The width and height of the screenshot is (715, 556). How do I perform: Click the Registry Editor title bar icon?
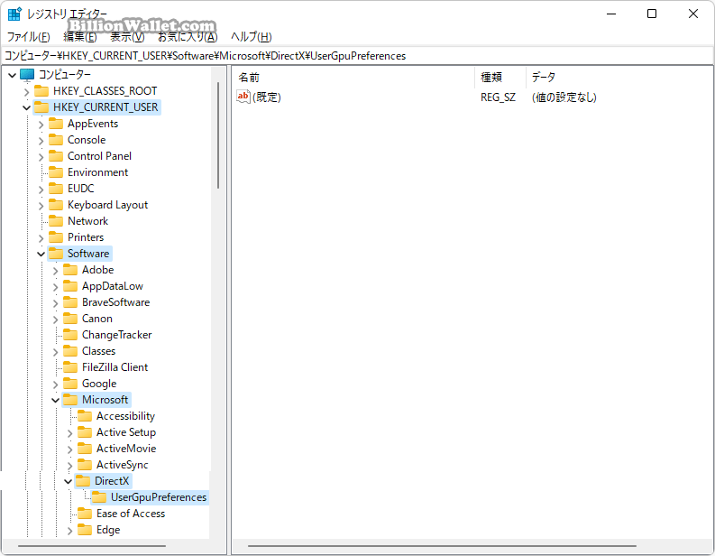pos(14,14)
